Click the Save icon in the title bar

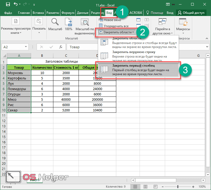pyautogui.click(x=8, y=4)
